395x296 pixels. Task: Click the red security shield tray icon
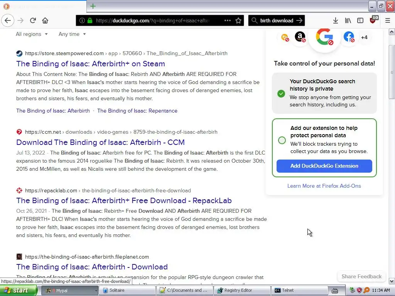click(x=359, y=290)
